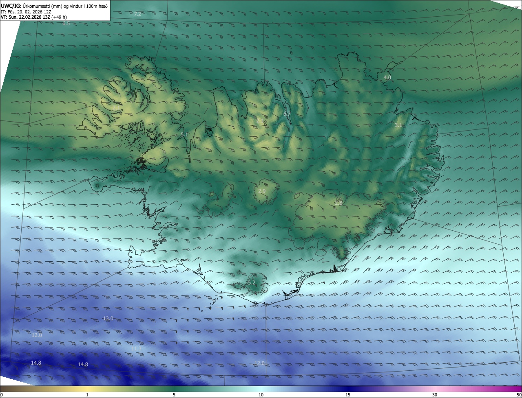
Task: Click the 13.0 value label
Action: (x=108, y=318)
